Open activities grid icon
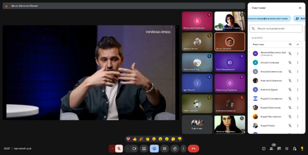 (x=287, y=149)
